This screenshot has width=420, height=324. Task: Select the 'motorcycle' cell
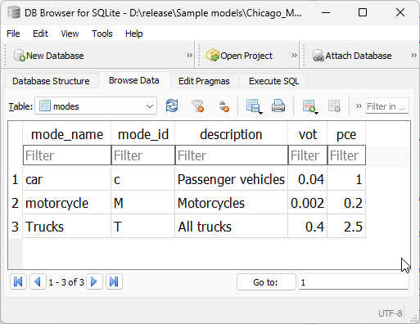(67, 203)
